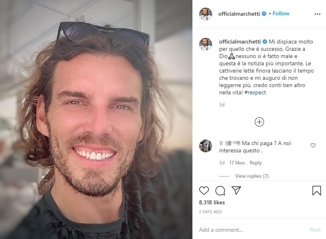Open the 17 likes on the comment

click(237, 163)
